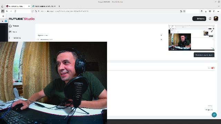Click the send text in chat panel
This screenshot has height=124, width=221.
(x=209, y=110)
